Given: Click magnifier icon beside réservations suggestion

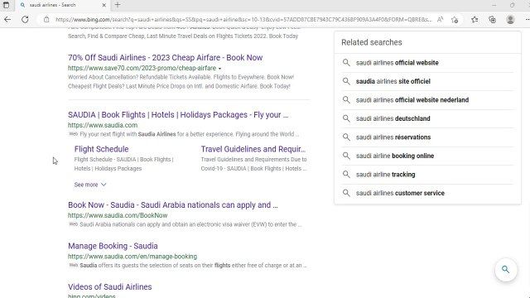Looking at the screenshot, I should pyautogui.click(x=346, y=137).
